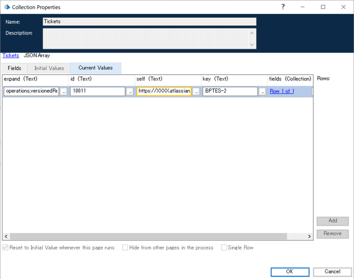
Task: Click the horizontal scrollbar right arrow
Action: [x=309, y=237]
